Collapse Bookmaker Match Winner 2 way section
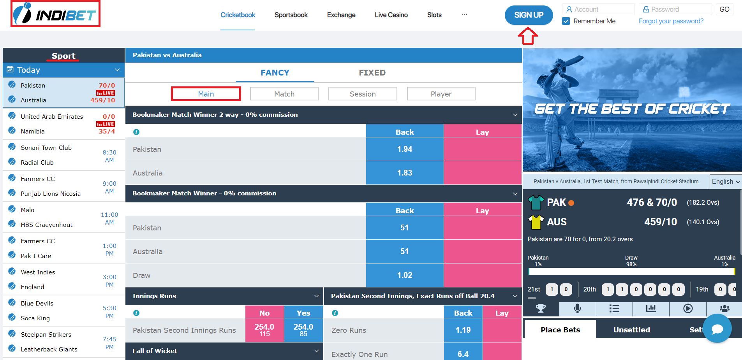This screenshot has height=360, width=742. tap(515, 115)
